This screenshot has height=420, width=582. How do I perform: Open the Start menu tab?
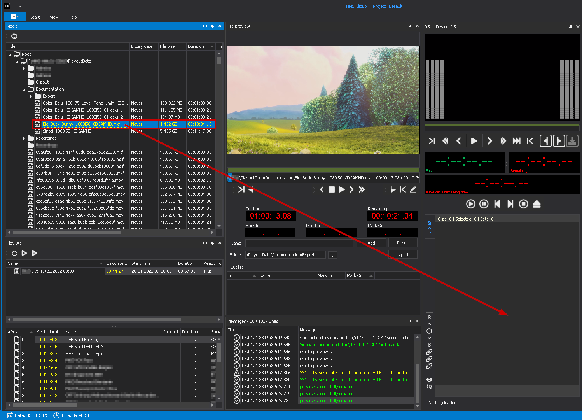pyautogui.click(x=35, y=17)
